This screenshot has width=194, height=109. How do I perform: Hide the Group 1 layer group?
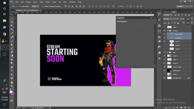click(x=164, y=31)
